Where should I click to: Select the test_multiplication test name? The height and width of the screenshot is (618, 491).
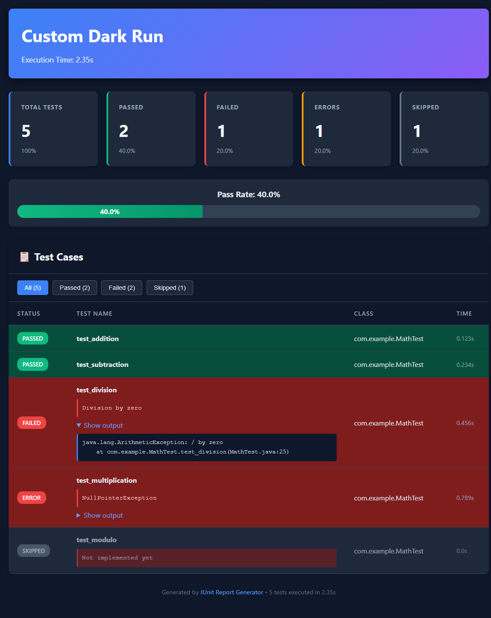pyautogui.click(x=106, y=480)
